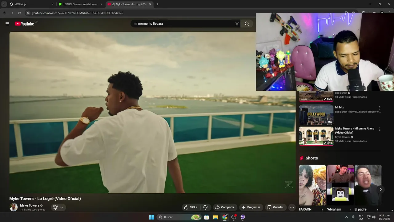
Task: Open the Bad Bunny 6:20 video thumbnail
Action: coord(316,96)
